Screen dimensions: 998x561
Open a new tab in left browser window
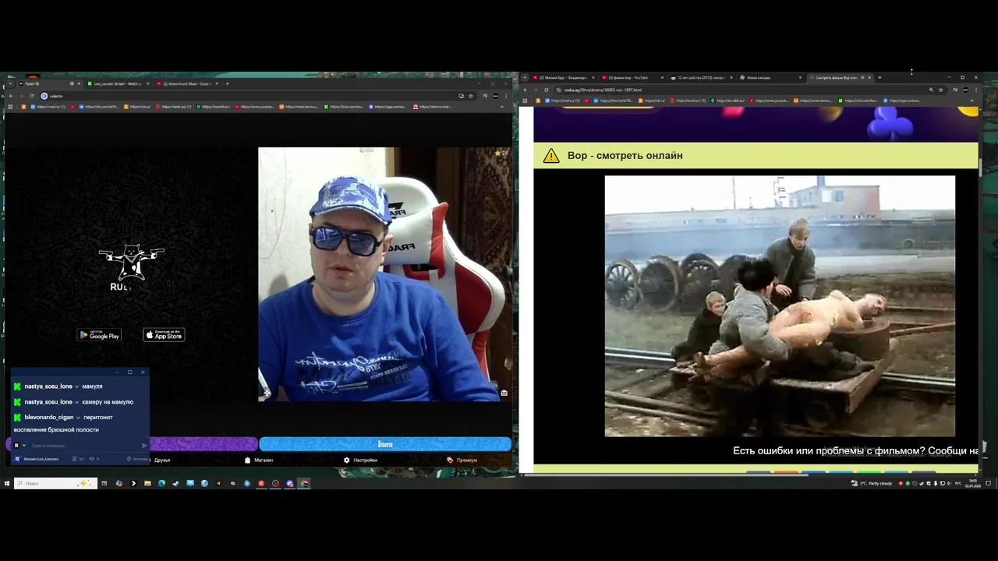pyautogui.click(x=227, y=83)
